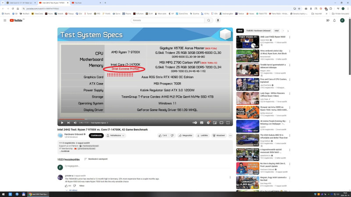Open the Hardware Unboxed channel avatar
The image size is (351, 197).
60,135
